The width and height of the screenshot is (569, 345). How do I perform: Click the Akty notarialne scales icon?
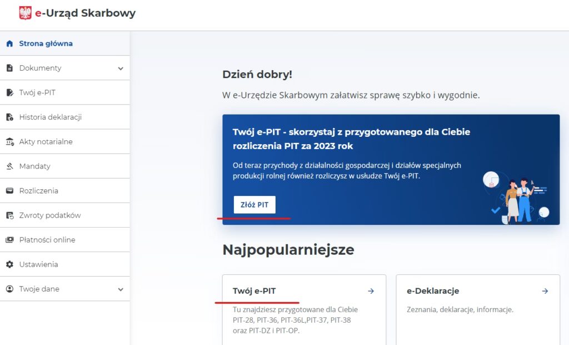pos(9,142)
